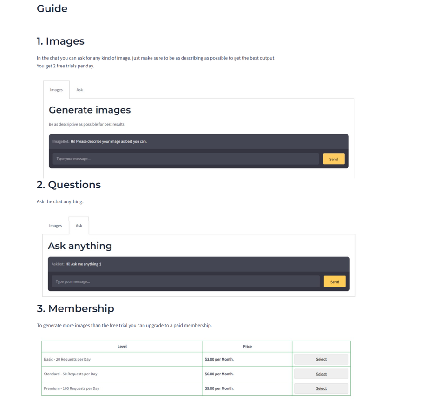446x401 pixels.
Task: Switch to the Ask tab in second widget
Action: tap(79, 225)
